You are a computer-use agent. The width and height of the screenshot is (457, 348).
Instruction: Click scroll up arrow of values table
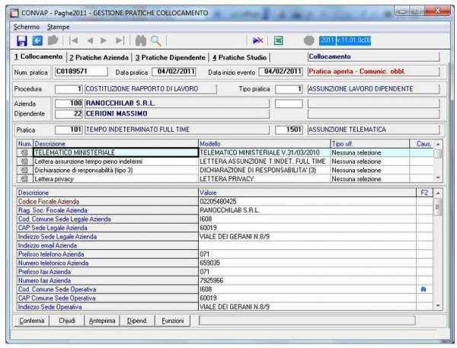click(x=438, y=193)
